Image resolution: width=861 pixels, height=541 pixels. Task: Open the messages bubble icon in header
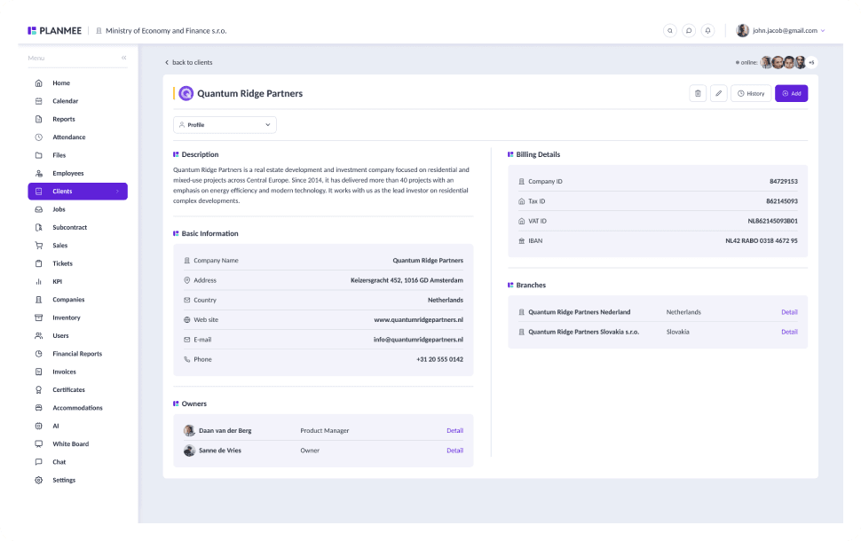pyautogui.click(x=689, y=31)
